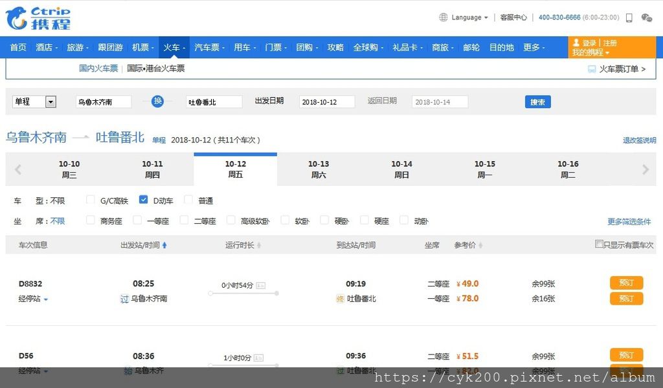Click the train order icon beside 火车票订单
Screen dimensions: 663x388
(x=592, y=69)
